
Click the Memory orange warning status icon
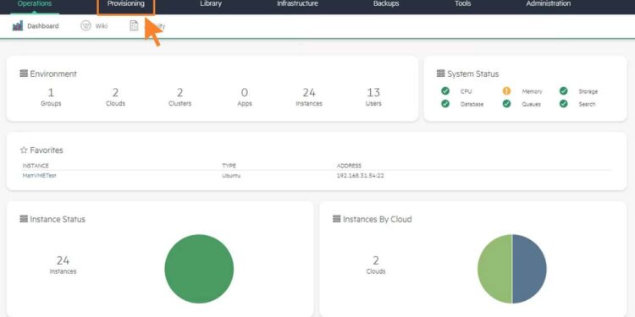506,91
